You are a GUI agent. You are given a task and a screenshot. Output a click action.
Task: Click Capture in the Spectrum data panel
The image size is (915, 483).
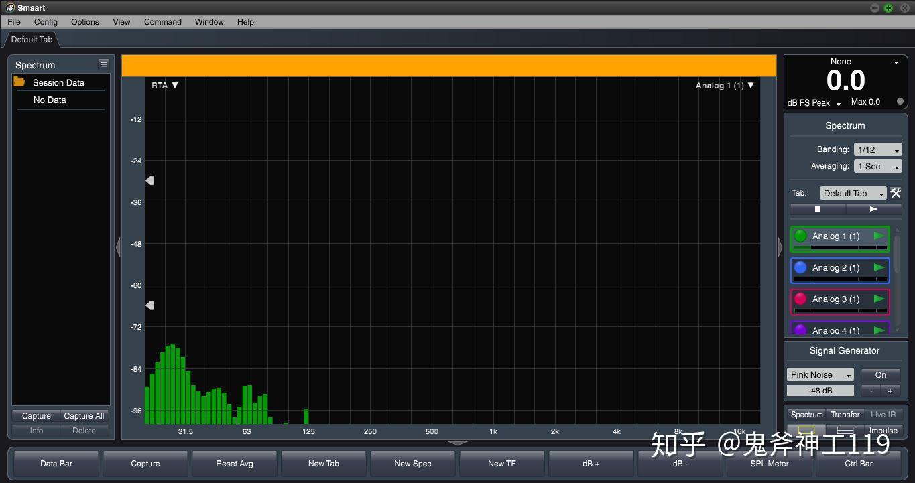point(36,416)
